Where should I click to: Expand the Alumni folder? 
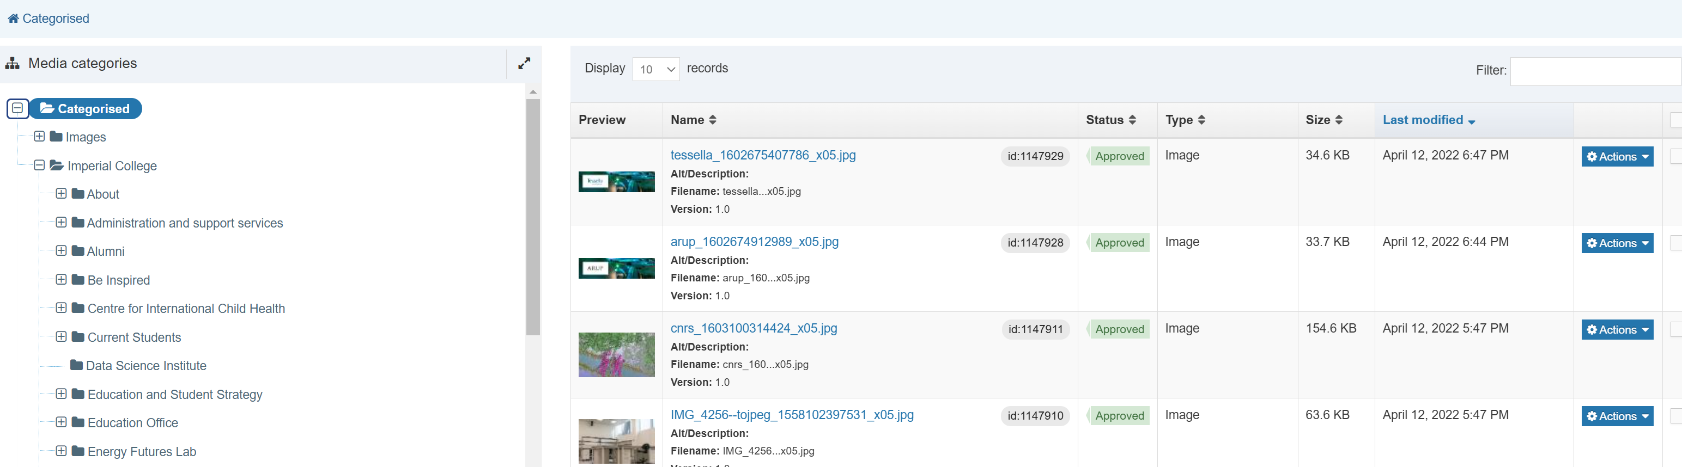point(62,251)
